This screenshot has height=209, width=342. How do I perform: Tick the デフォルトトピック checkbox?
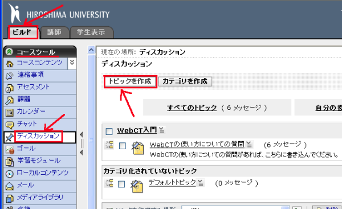point(121,184)
